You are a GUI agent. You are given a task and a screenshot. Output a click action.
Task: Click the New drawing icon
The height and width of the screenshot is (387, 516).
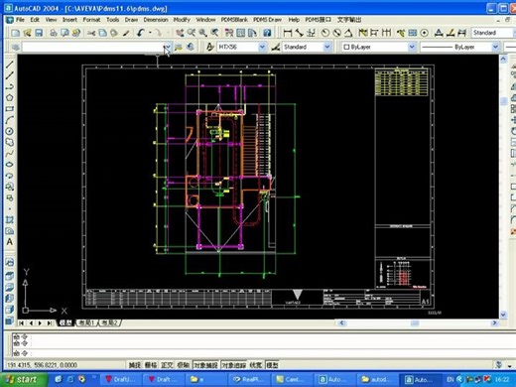[x=15, y=33]
